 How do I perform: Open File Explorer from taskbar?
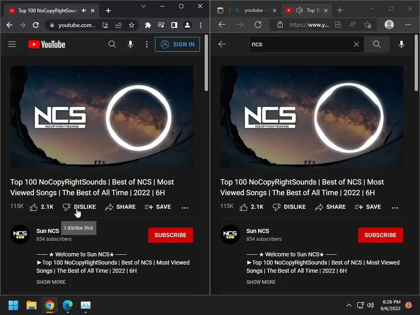tap(31, 305)
